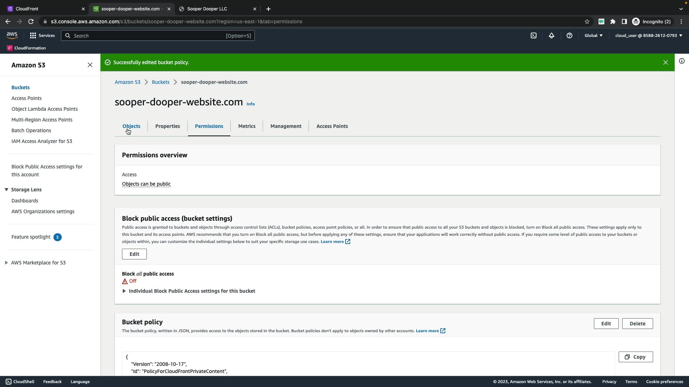Dismiss the green success banner
Viewport: 689px width, 387px height.
pyautogui.click(x=666, y=62)
